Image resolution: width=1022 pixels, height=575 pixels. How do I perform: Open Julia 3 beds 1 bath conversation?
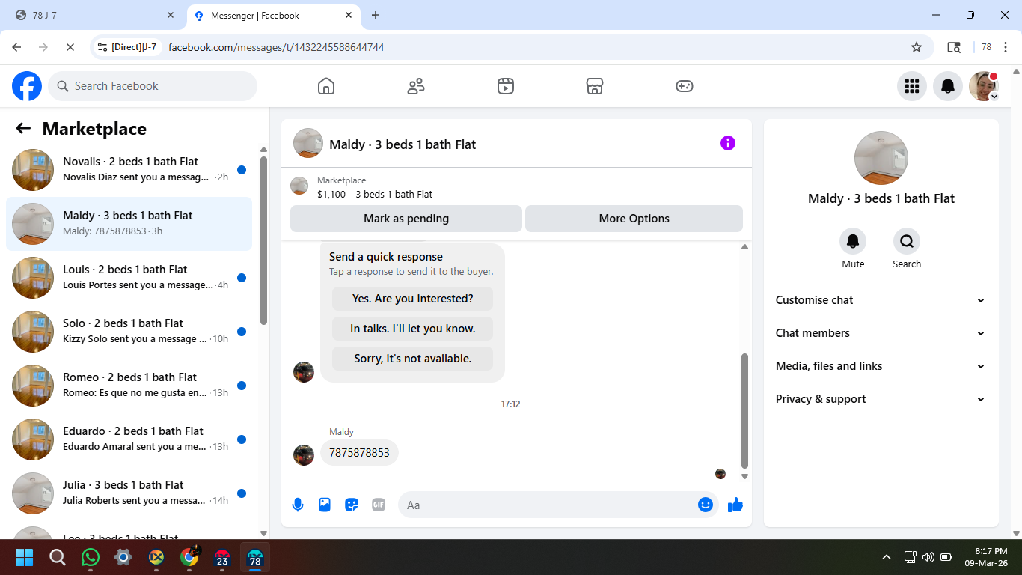[x=129, y=493]
